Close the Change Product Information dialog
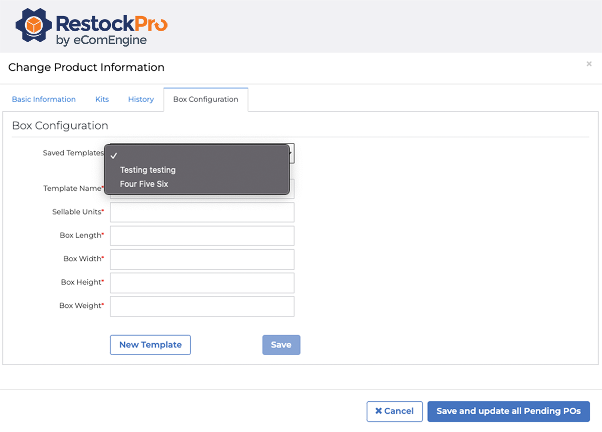This screenshot has width=602, height=432. click(x=589, y=64)
